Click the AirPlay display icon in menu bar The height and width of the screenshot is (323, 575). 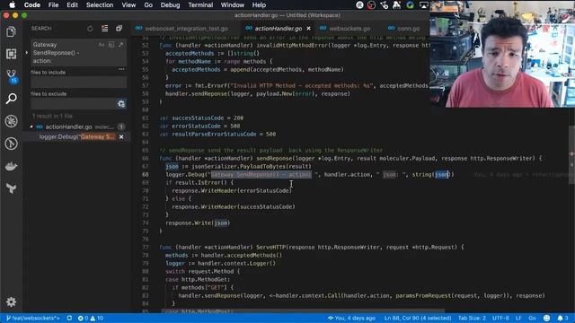(423, 5)
